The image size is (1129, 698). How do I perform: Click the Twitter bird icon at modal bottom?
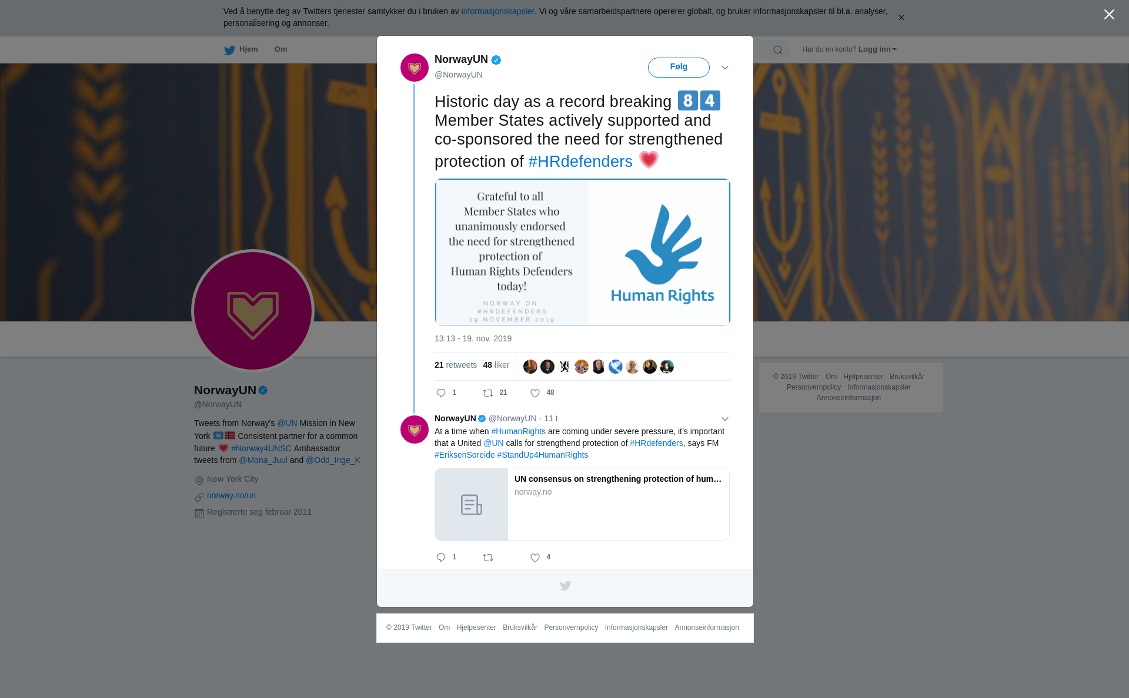tap(565, 586)
